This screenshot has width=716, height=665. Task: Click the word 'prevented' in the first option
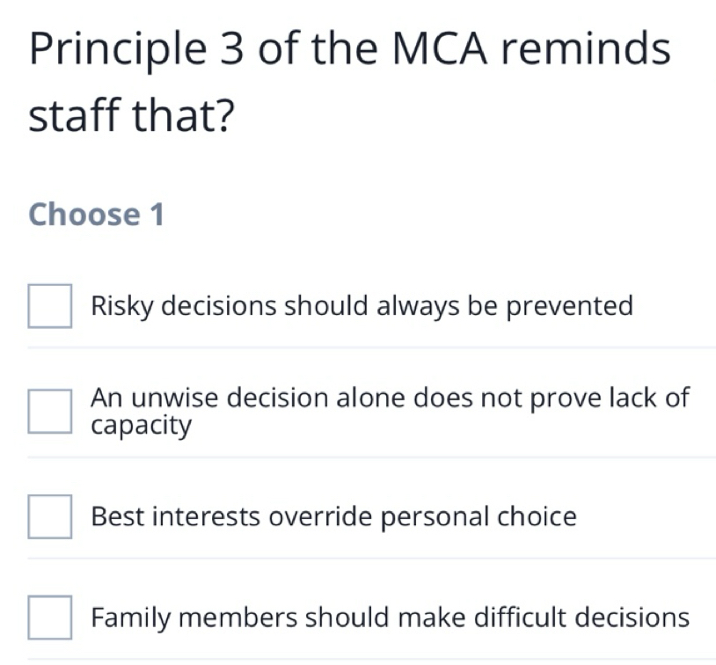[570, 307]
